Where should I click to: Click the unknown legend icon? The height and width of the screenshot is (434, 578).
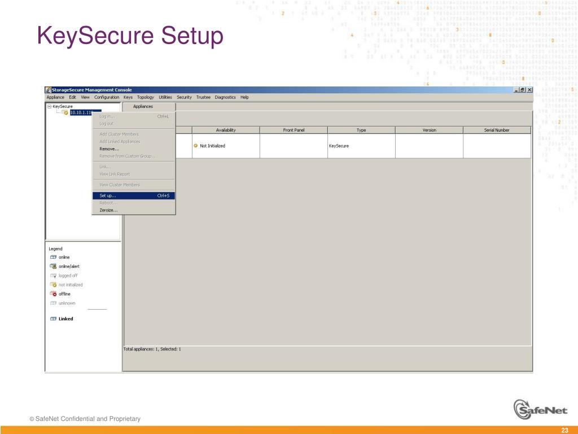pos(53,303)
